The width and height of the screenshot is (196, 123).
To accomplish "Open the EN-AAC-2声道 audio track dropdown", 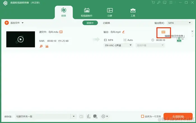I will tap(118, 45).
